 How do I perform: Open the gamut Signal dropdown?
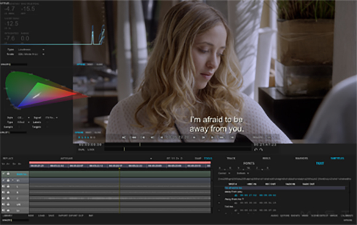click(x=52, y=118)
